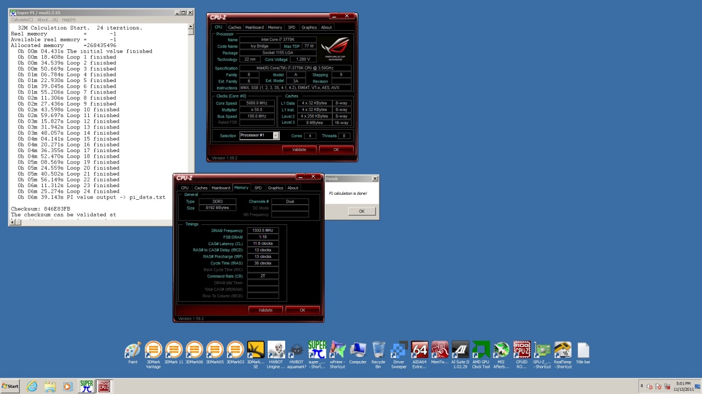The image size is (702, 394).
Task: Click Internet Explorer icon in taskbar
Action: [x=32, y=386]
